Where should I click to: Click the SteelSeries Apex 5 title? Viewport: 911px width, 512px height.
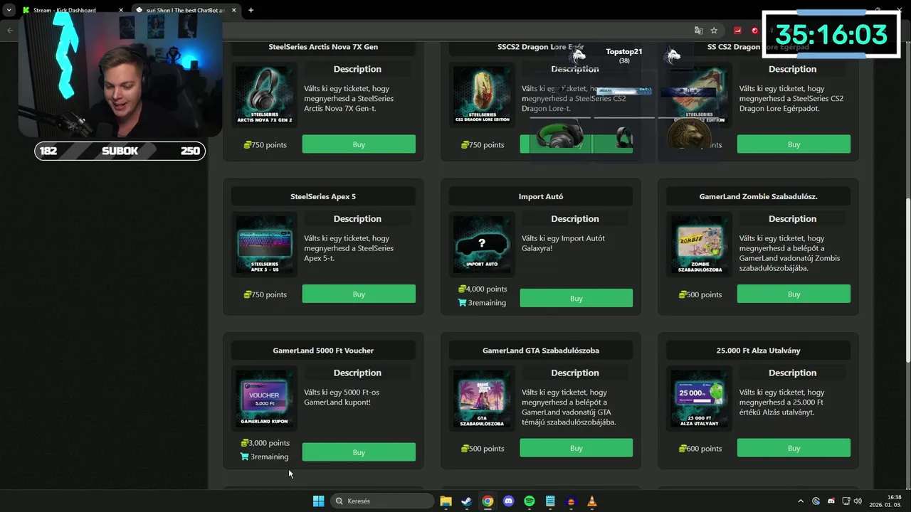[323, 196]
